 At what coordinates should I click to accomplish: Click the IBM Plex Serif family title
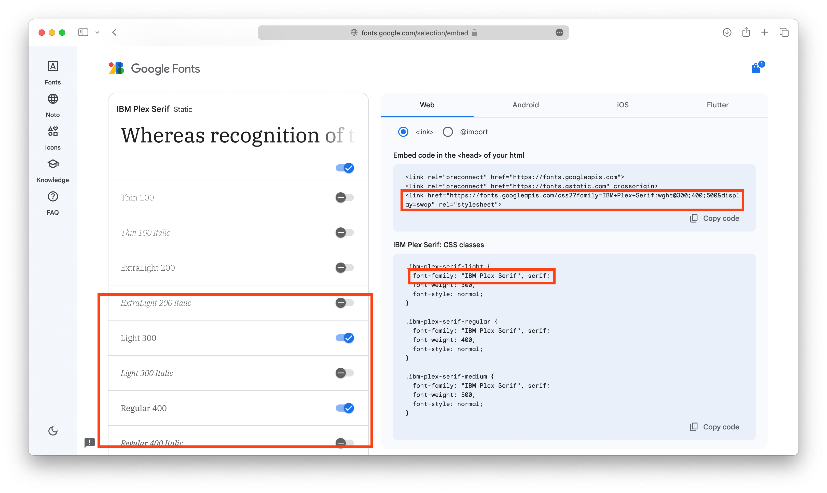143,109
